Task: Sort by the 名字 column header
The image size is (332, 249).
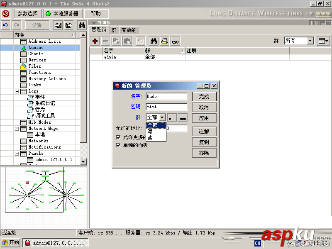Action: click(123, 51)
